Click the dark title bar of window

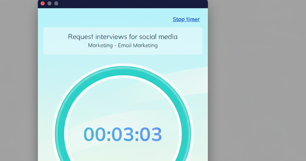coord(128,4)
